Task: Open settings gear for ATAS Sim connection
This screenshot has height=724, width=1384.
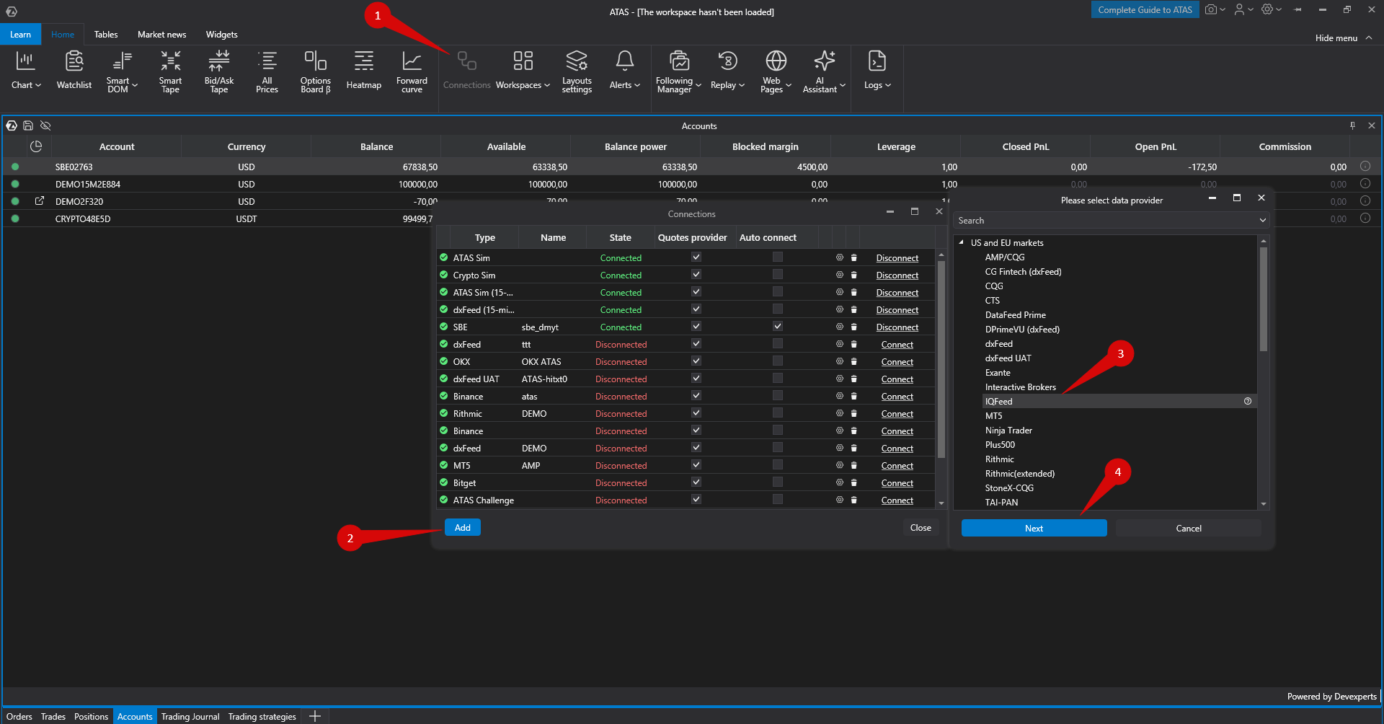Action: [840, 257]
